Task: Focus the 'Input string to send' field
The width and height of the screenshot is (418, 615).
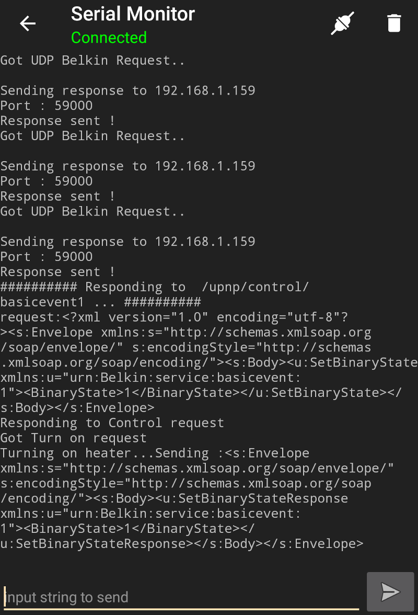Action: [181, 597]
